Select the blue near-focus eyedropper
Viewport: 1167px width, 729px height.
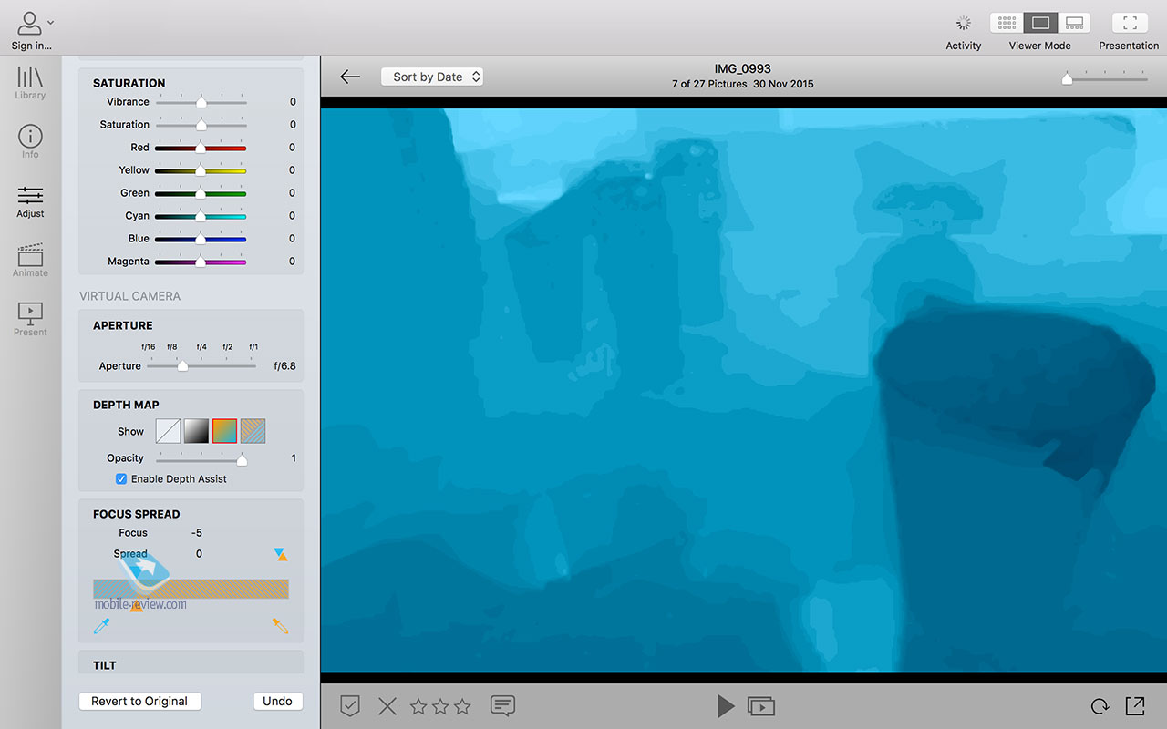(x=101, y=626)
